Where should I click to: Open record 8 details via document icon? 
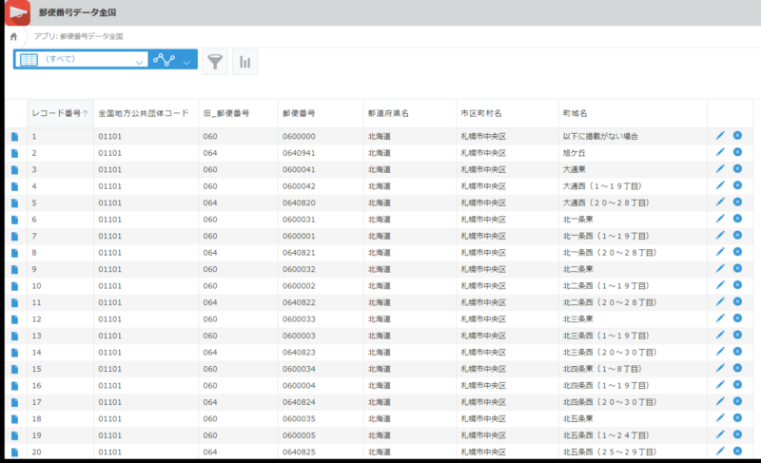pyautogui.click(x=14, y=252)
